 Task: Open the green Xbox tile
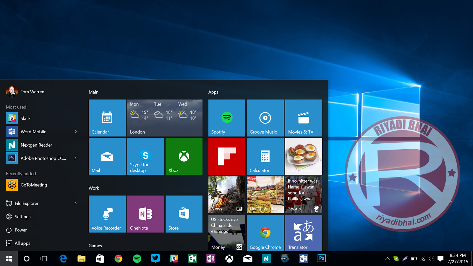pyautogui.click(x=184, y=156)
